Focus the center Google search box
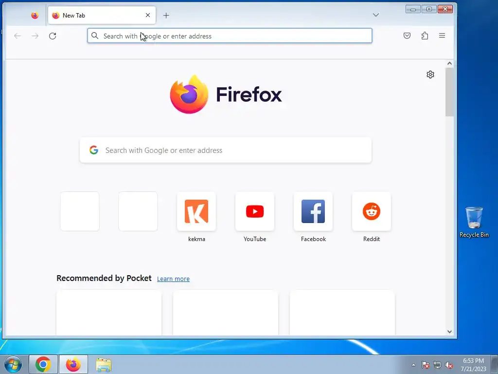 click(226, 150)
